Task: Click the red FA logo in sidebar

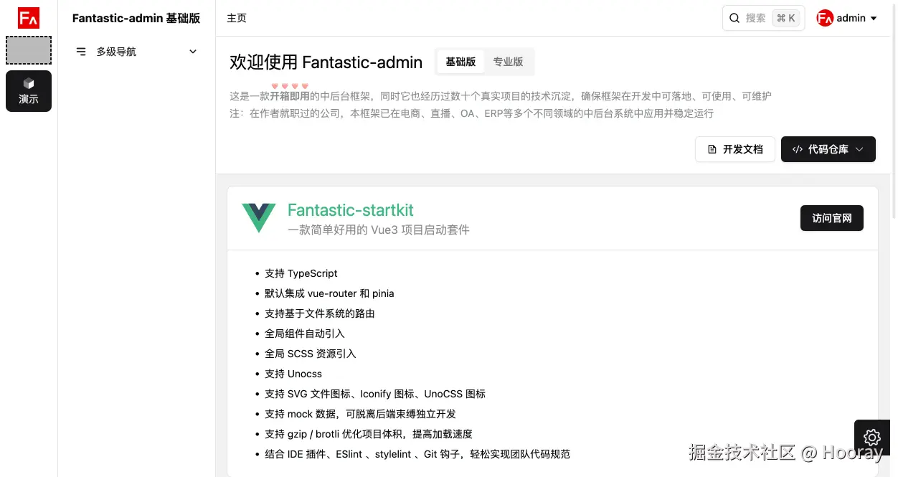Action: (x=29, y=18)
